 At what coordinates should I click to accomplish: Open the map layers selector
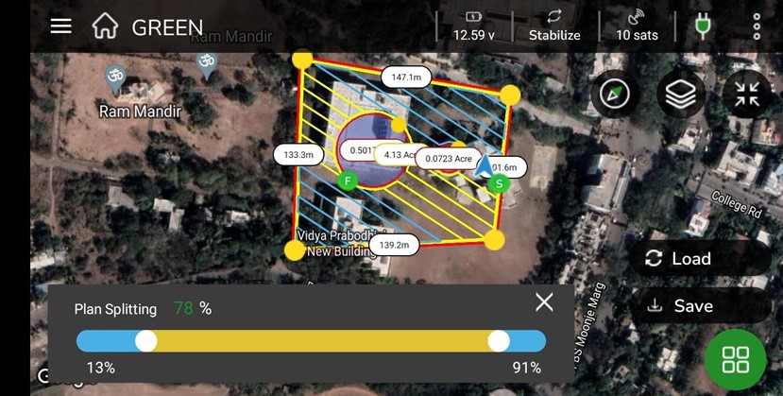pyautogui.click(x=680, y=94)
